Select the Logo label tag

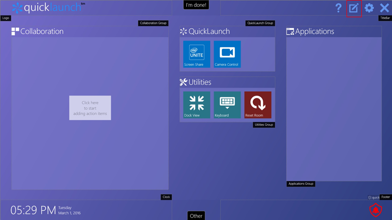[x=5, y=18]
